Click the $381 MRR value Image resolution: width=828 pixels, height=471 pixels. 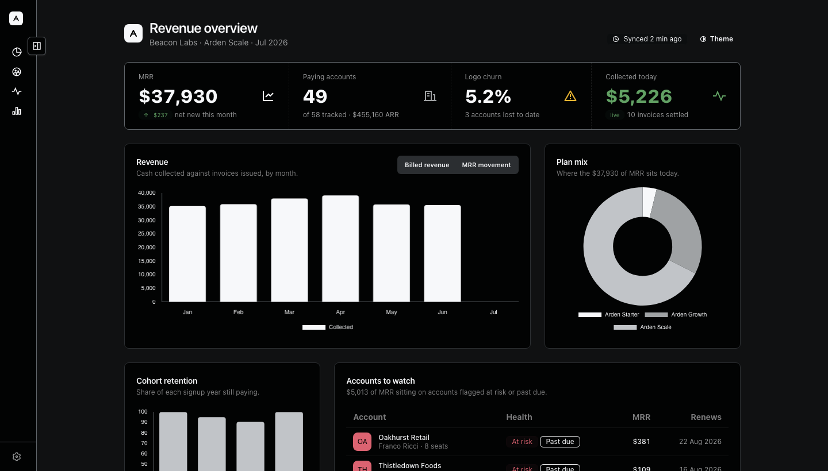(642, 442)
